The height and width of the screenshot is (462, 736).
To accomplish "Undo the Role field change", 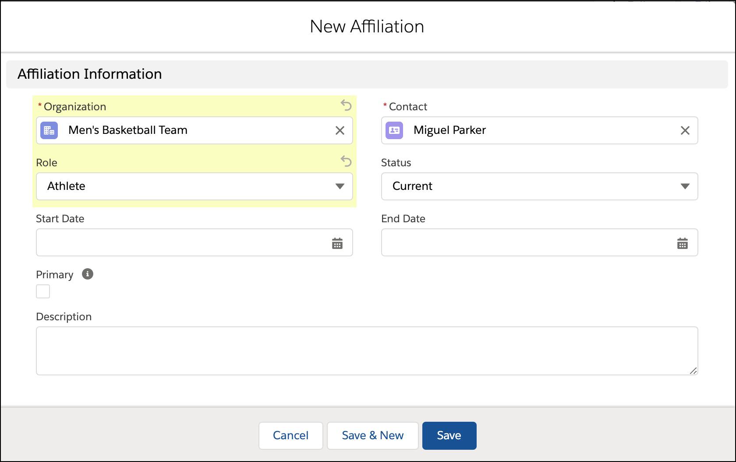I will (346, 161).
